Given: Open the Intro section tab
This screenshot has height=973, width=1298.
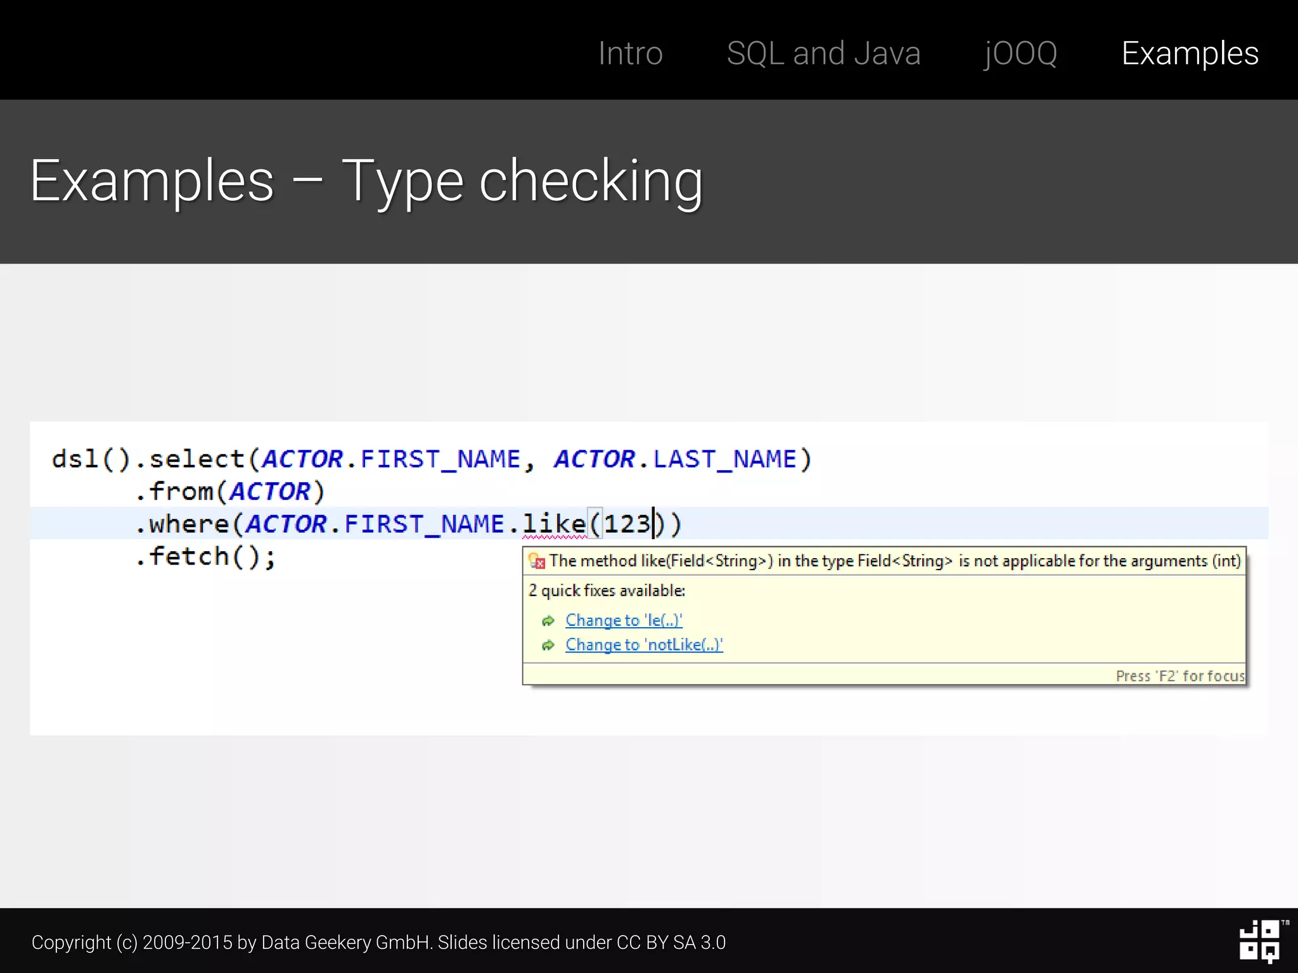Looking at the screenshot, I should point(630,53).
